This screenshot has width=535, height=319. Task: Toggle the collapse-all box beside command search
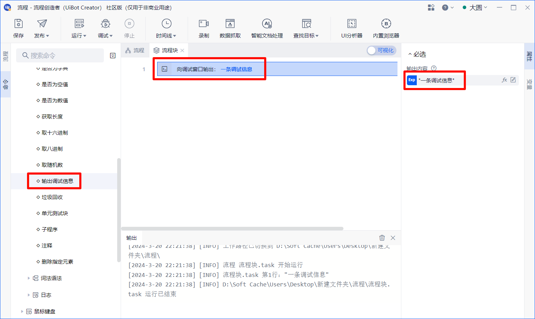[113, 55]
